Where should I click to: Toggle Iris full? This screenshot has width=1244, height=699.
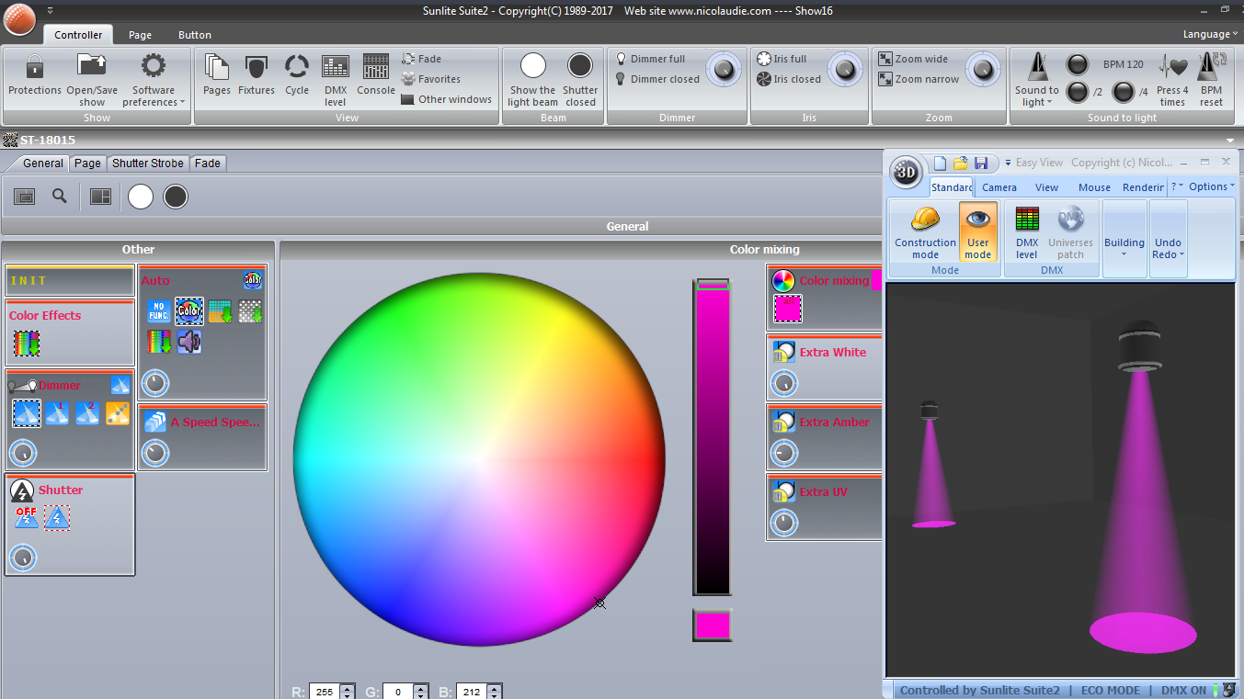click(782, 59)
